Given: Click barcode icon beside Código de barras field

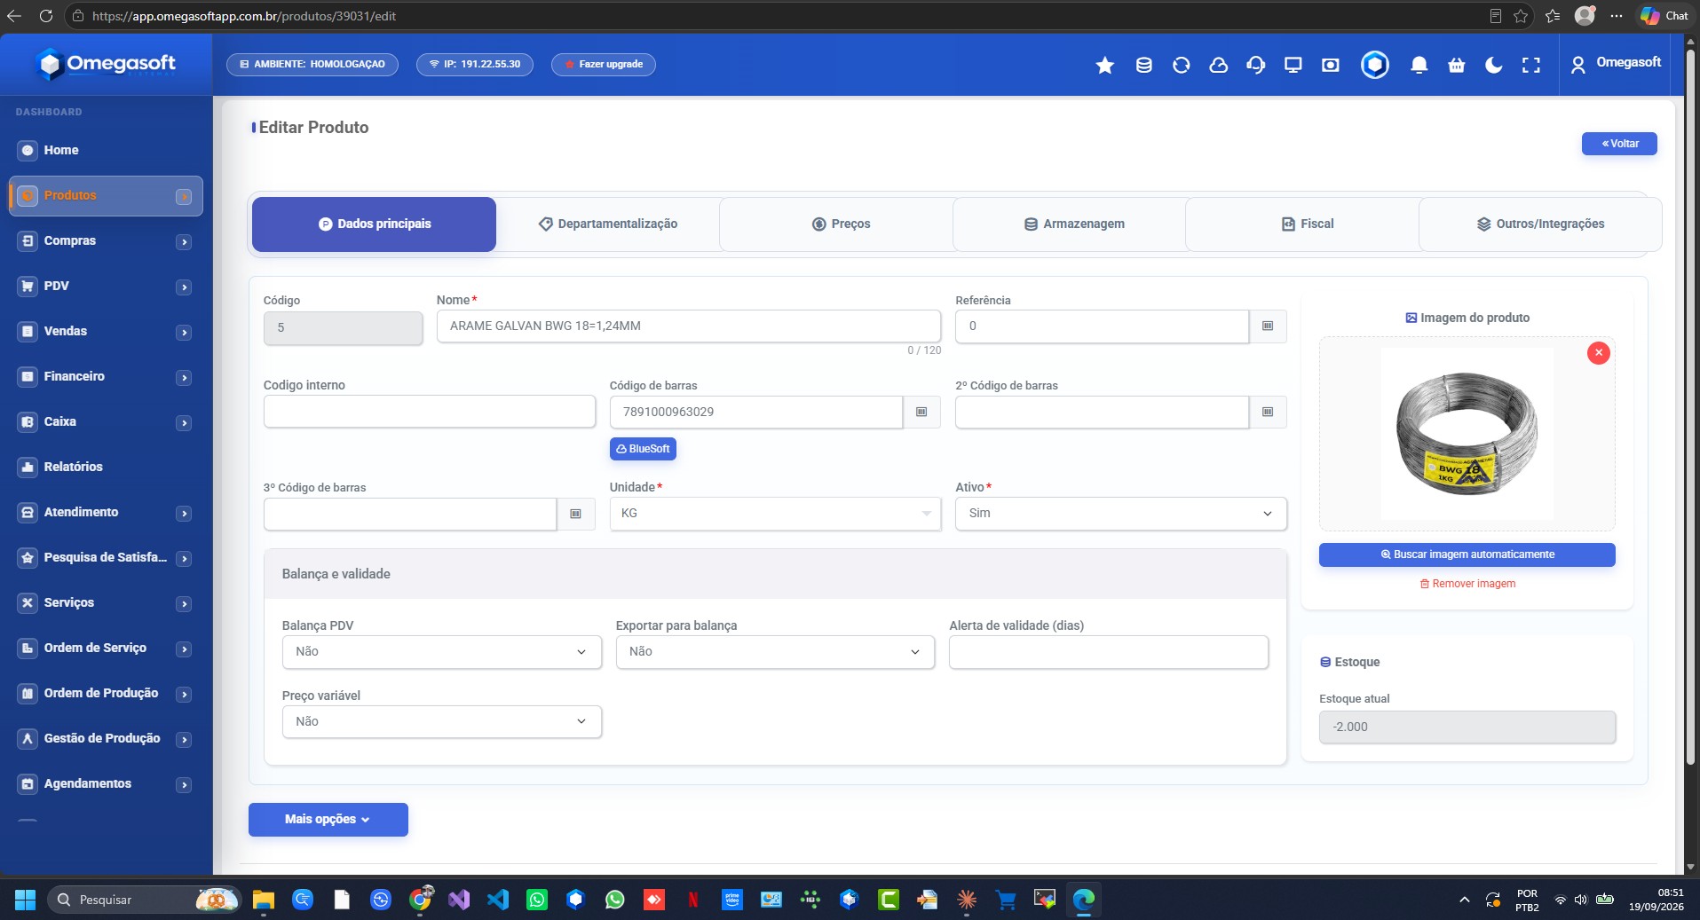Looking at the screenshot, I should (921, 413).
